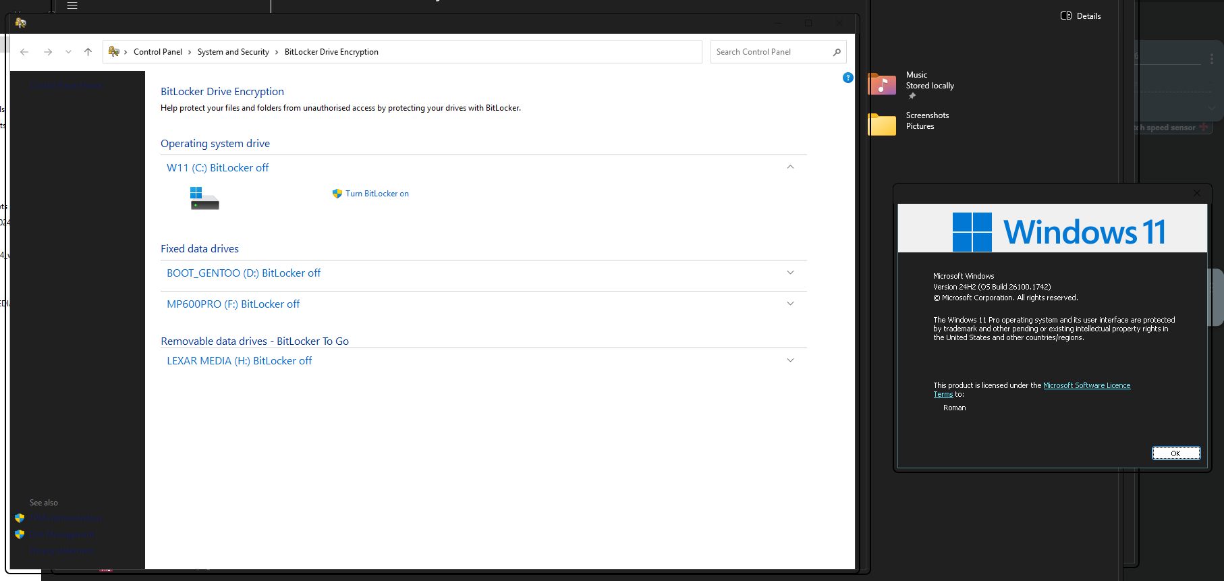Screen dimensions: 1224x581
Task: Click the search magnifier icon
Action: (837, 52)
